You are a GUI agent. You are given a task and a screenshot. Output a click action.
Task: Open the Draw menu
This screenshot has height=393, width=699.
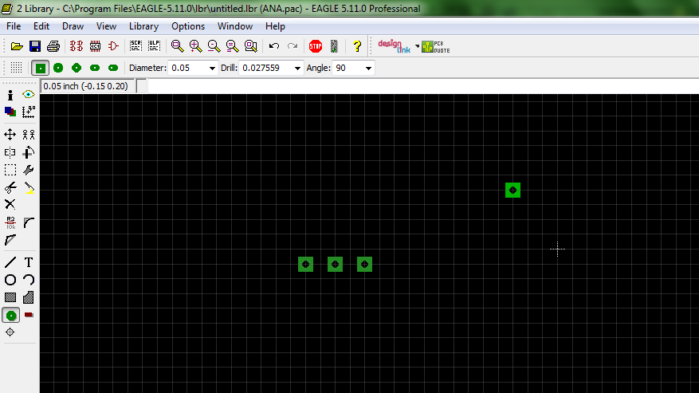tap(73, 26)
